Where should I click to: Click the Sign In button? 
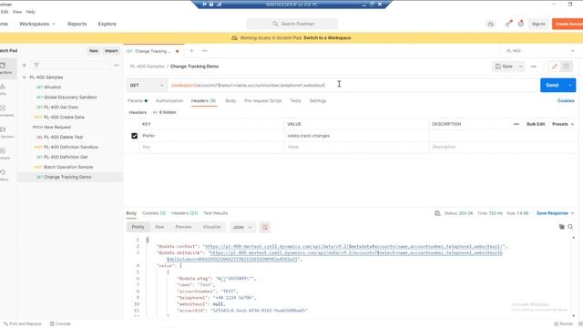(x=538, y=24)
